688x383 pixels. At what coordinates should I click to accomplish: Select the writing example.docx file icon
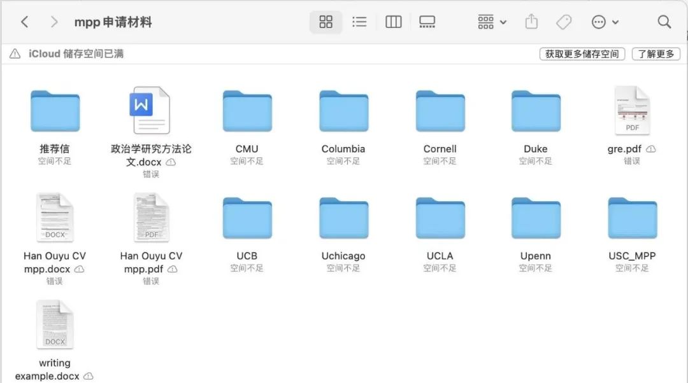55,324
